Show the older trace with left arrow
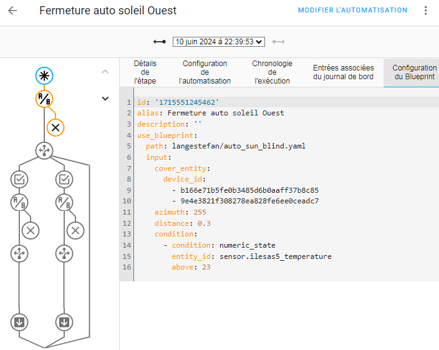The height and width of the screenshot is (350, 439). pos(160,42)
